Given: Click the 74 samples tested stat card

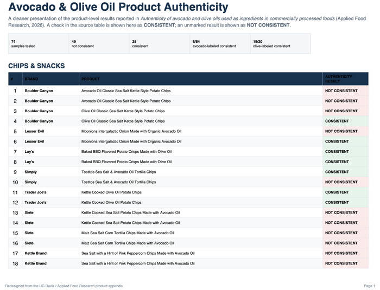Looking at the screenshot, I should pyautogui.click(x=39, y=43).
